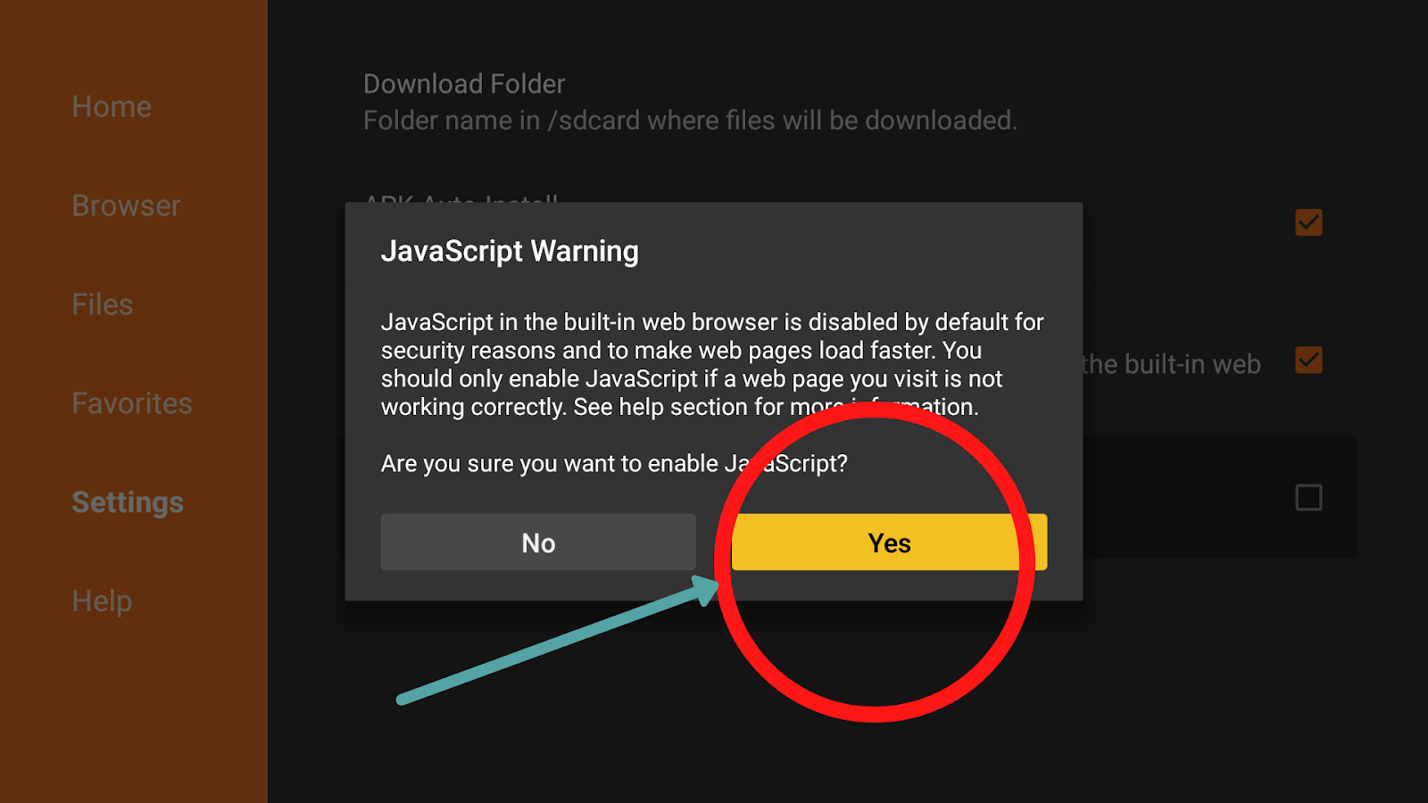1428x803 pixels.
Task: Click the partially hidden APK Auto-Install label
Action: point(461,197)
